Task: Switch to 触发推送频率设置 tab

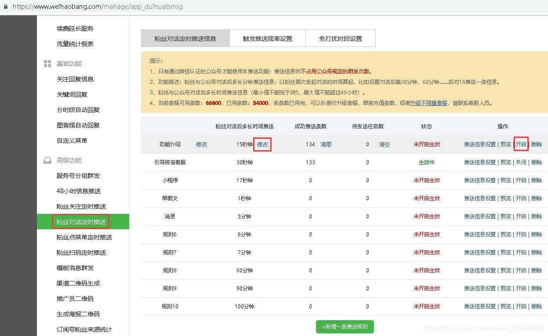Action: tap(268, 38)
